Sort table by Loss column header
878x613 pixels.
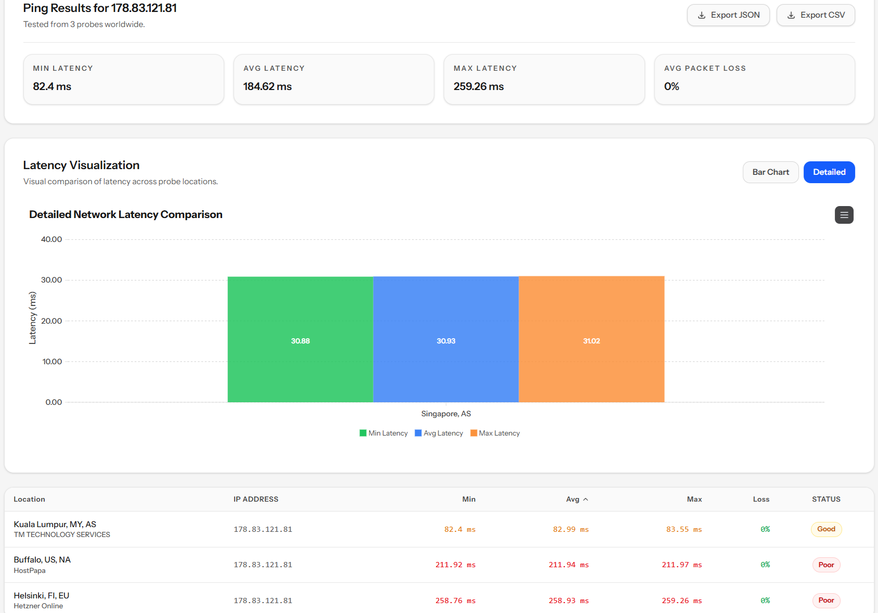point(761,500)
